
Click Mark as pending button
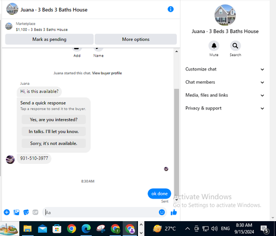pos(49,39)
